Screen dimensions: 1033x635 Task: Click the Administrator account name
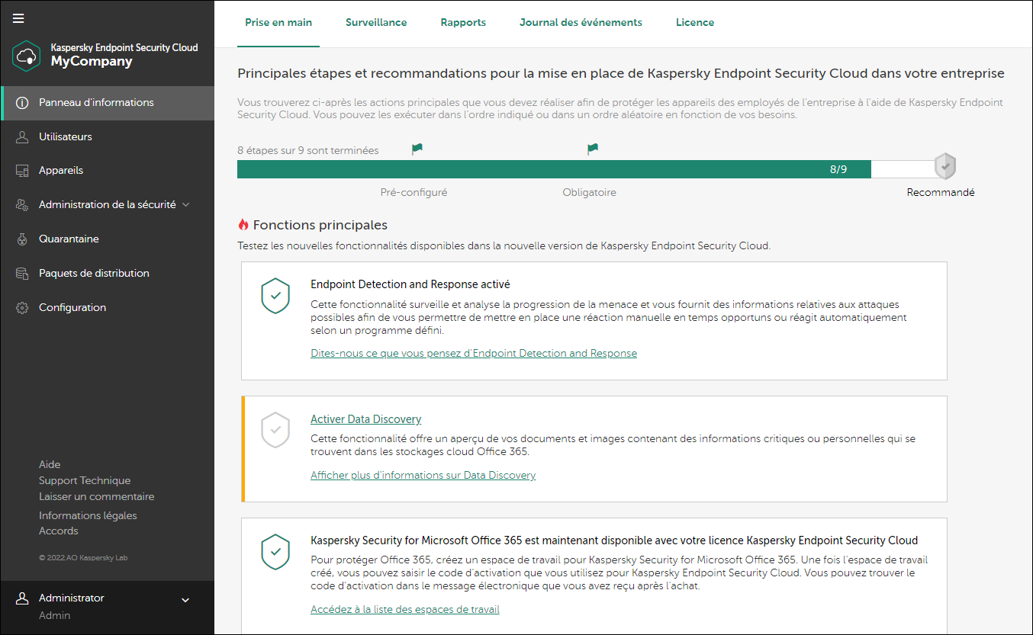coord(72,598)
